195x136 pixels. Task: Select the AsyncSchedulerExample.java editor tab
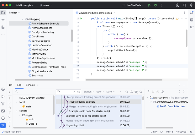(95, 13)
